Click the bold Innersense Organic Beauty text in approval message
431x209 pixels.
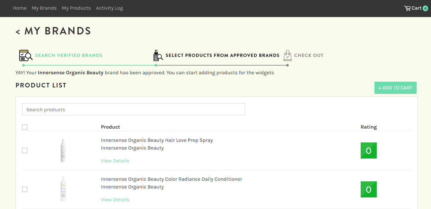(x=71, y=73)
